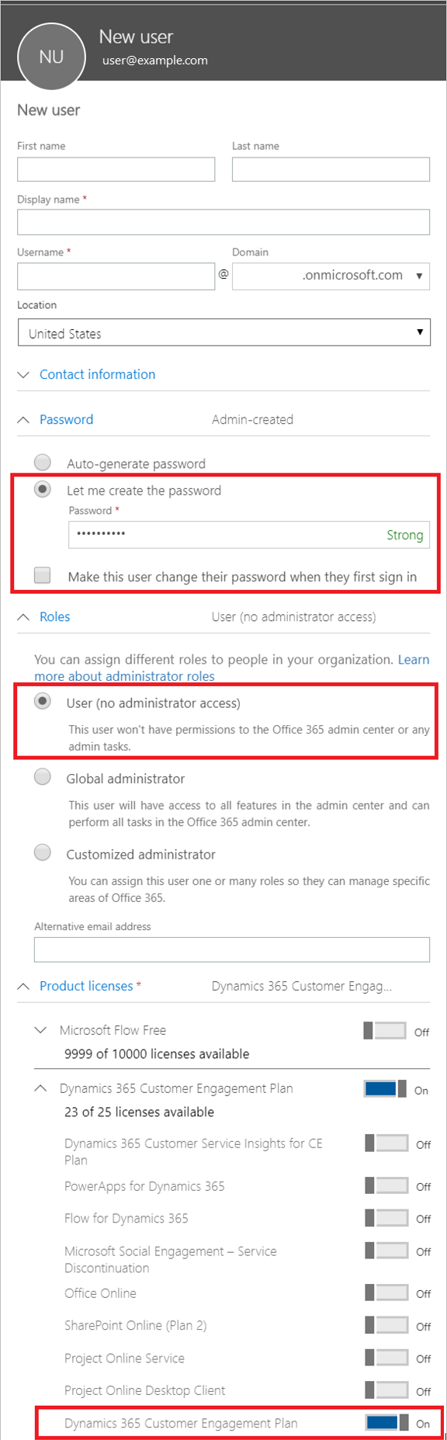The height and width of the screenshot is (1440, 447).
Task: Open the Domain dropdown arrow
Action: point(419,276)
